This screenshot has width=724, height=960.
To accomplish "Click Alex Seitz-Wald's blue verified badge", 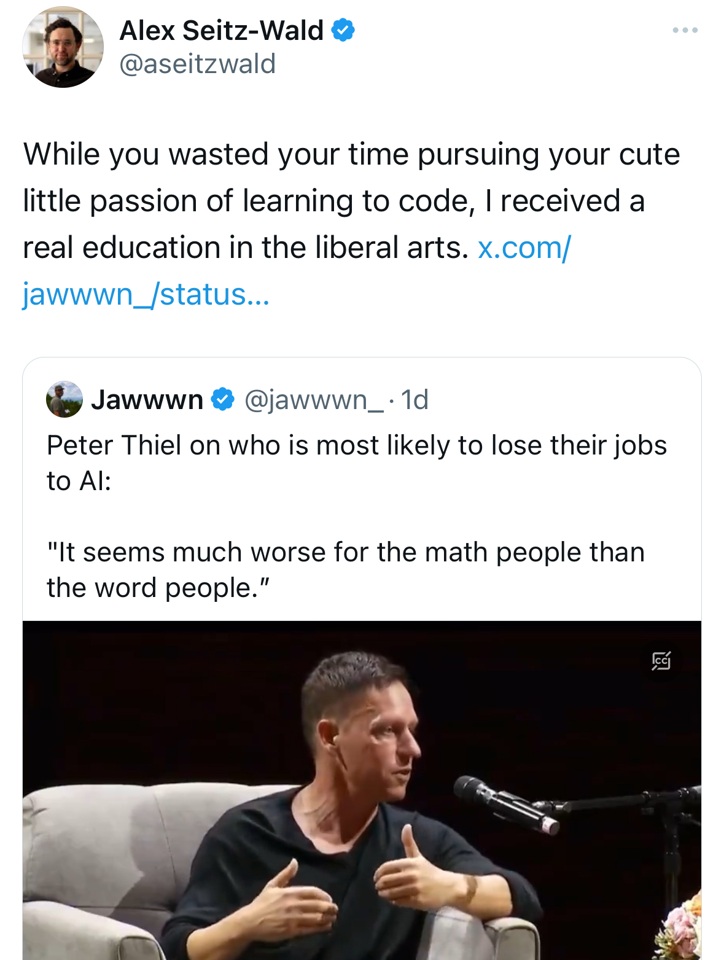I will point(343,30).
